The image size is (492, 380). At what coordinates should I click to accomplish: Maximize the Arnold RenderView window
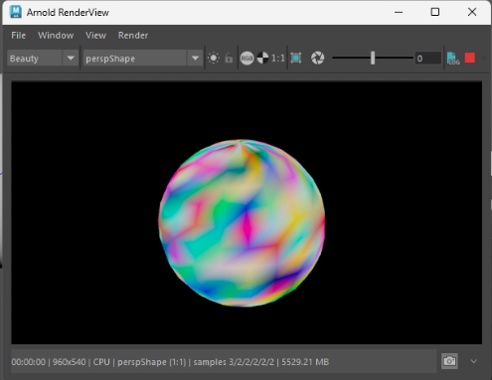[x=435, y=12]
